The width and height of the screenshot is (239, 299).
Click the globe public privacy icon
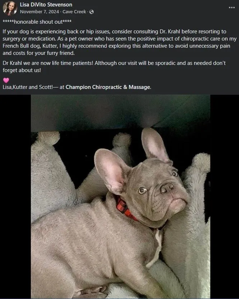pos(92,12)
